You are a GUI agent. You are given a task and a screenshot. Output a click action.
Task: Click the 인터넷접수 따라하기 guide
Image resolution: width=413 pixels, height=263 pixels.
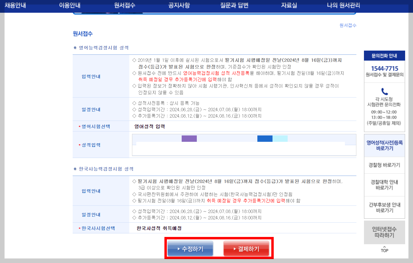coord(384,232)
